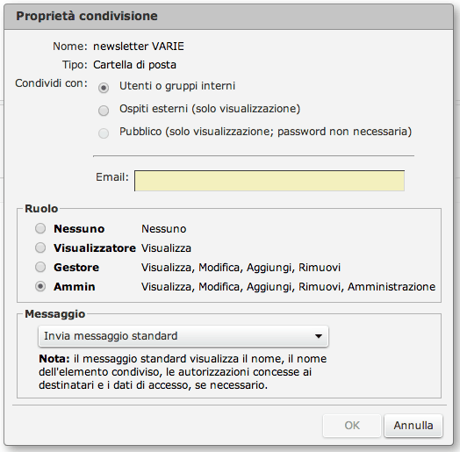Click Ammin permissions text ending with Amministrazione
Viewport: 460px width, 452px height.
tap(289, 287)
